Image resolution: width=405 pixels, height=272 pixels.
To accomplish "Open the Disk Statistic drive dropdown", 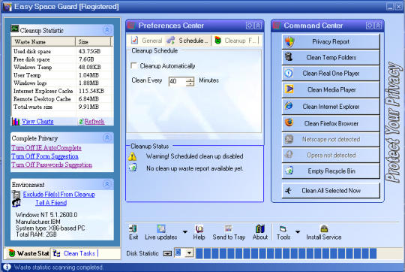I will click(189, 253).
